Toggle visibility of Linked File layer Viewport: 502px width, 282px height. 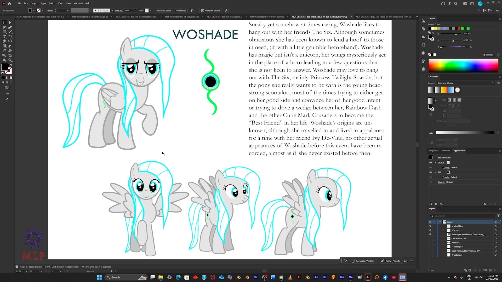tap(430, 226)
